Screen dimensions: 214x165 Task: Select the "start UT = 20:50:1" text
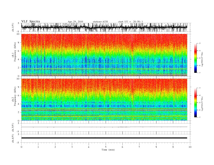point(131,22)
